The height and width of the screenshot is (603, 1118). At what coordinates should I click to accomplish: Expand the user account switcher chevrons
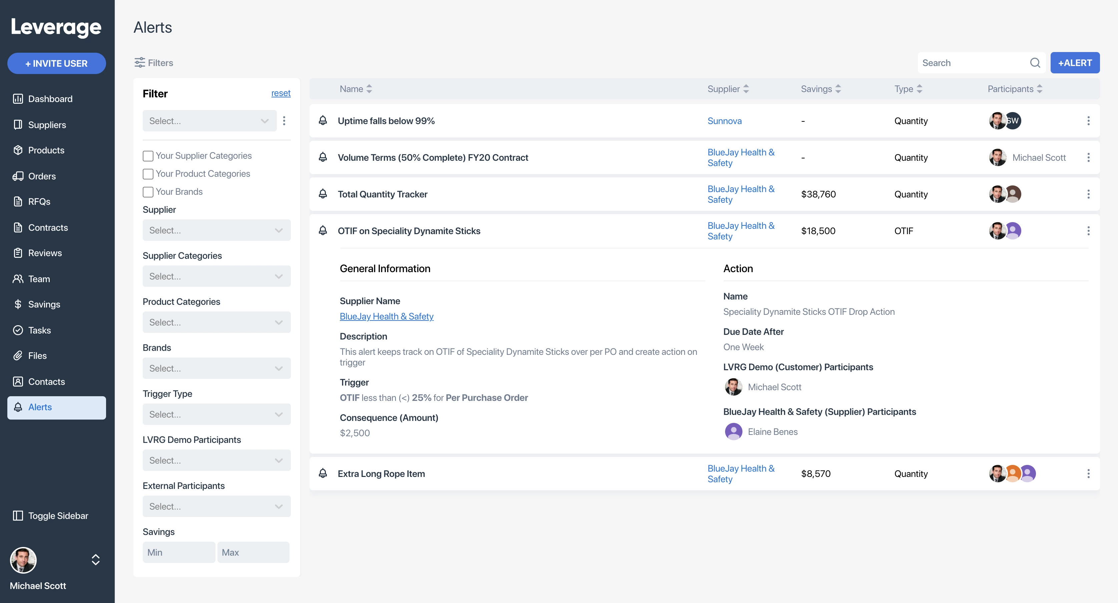coord(95,560)
